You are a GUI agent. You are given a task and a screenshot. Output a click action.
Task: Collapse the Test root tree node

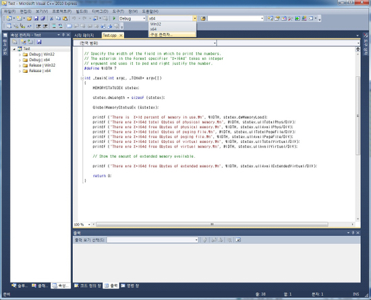click(x=14, y=49)
